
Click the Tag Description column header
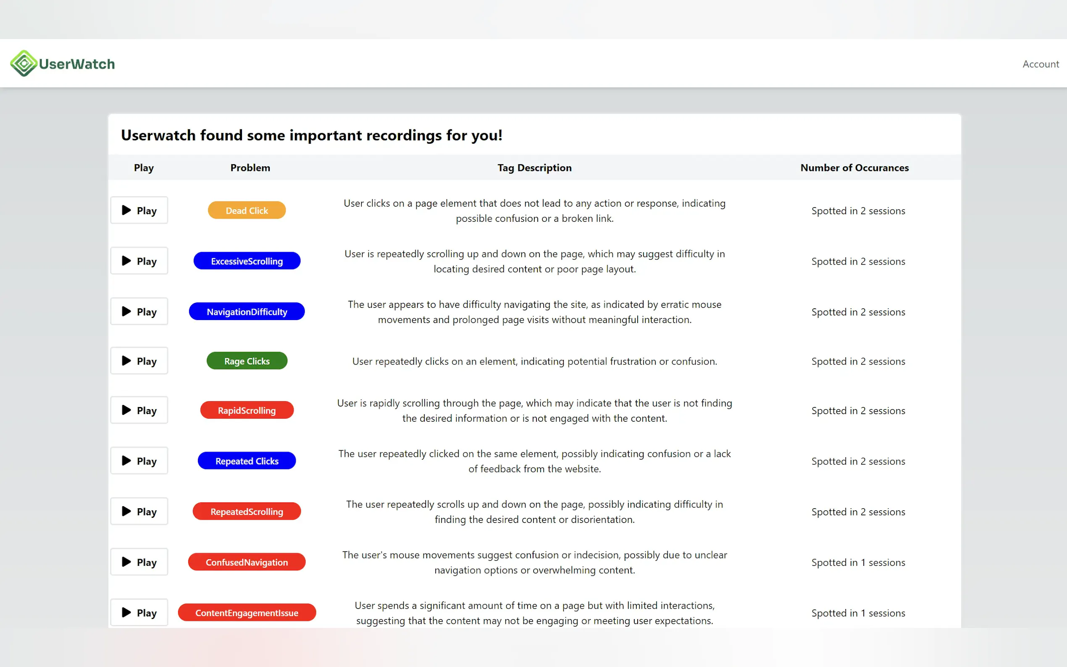[x=534, y=168]
